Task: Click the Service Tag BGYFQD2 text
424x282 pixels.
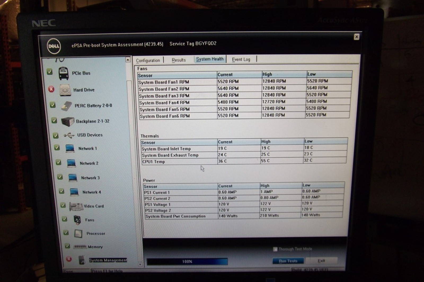Action: 193,44
